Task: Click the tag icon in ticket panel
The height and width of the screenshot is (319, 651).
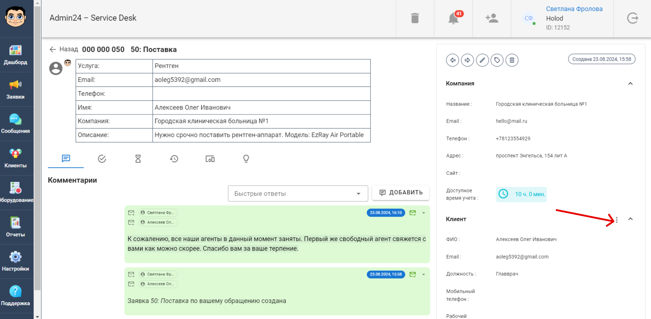Action: (497, 60)
